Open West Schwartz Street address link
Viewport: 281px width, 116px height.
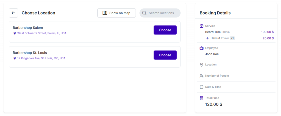pyautogui.click(x=42, y=33)
